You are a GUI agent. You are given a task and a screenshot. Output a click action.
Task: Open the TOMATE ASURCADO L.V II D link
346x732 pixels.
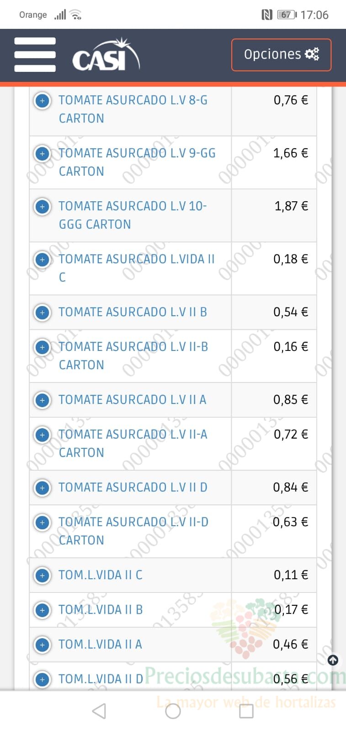133,487
